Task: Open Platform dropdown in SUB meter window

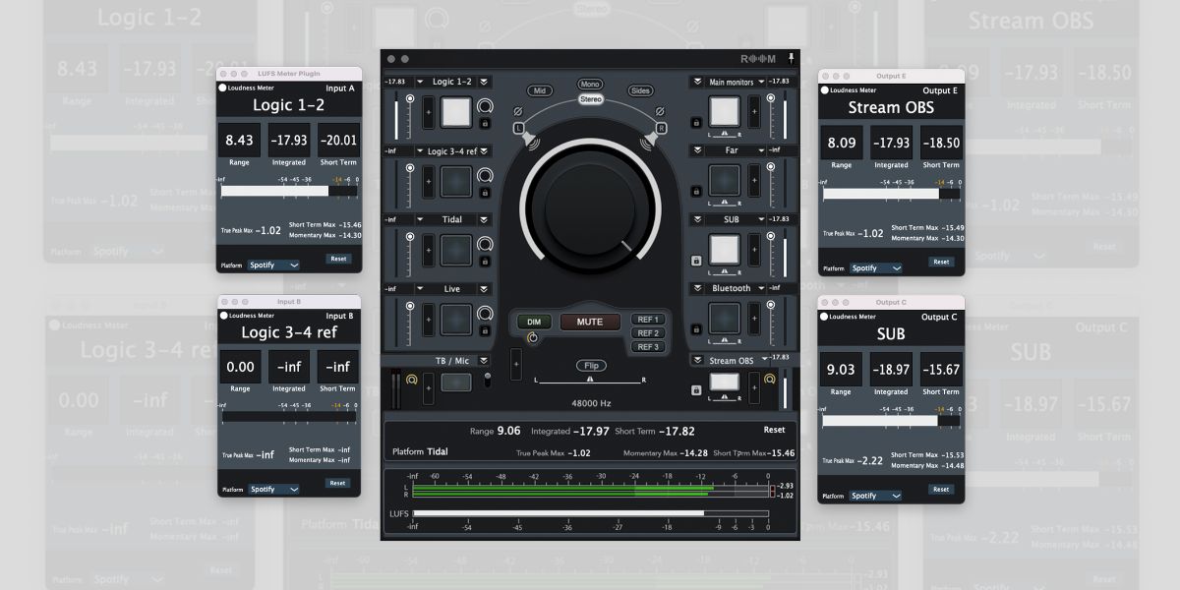Action: (x=875, y=496)
